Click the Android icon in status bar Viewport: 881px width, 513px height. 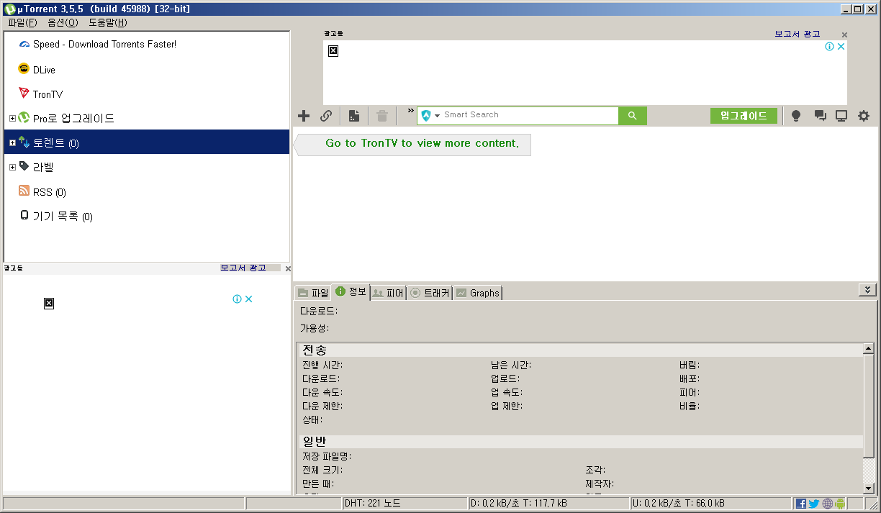[840, 504]
